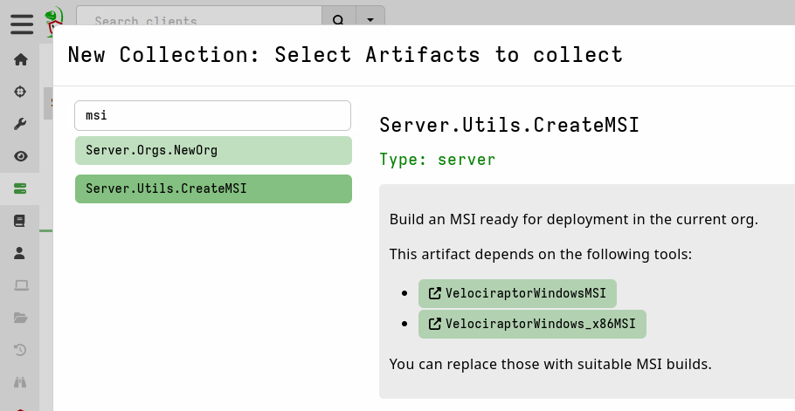Go to Home dashboard icon

click(x=21, y=59)
